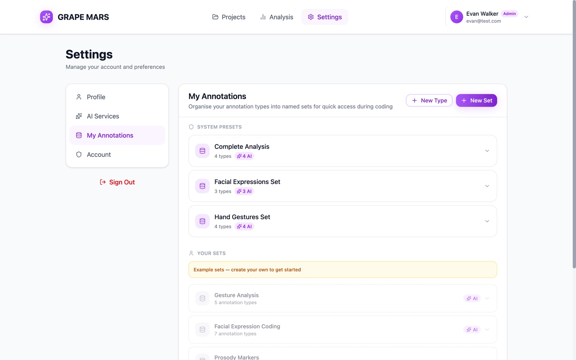Go to Account settings section
Screen dimensions: 576x360
pos(117,154)
